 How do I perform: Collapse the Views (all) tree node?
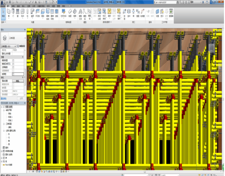(x=2, y=106)
